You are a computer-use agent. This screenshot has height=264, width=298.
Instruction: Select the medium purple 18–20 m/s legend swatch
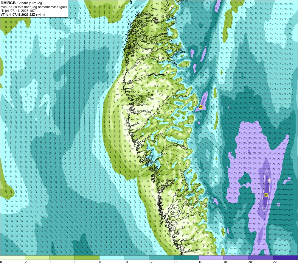(236, 257)
